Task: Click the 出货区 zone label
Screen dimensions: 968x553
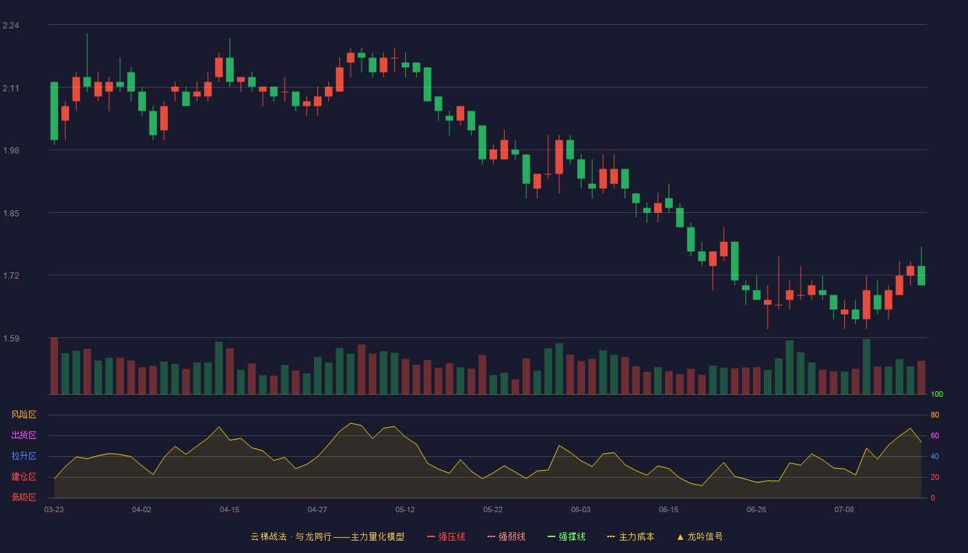Action: 24,435
